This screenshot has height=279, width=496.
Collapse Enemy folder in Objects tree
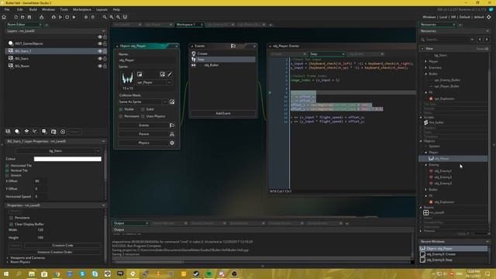coord(425,165)
